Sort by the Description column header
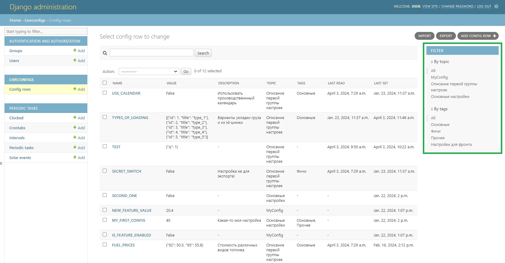This screenshot has height=263, width=505. pos(229,83)
